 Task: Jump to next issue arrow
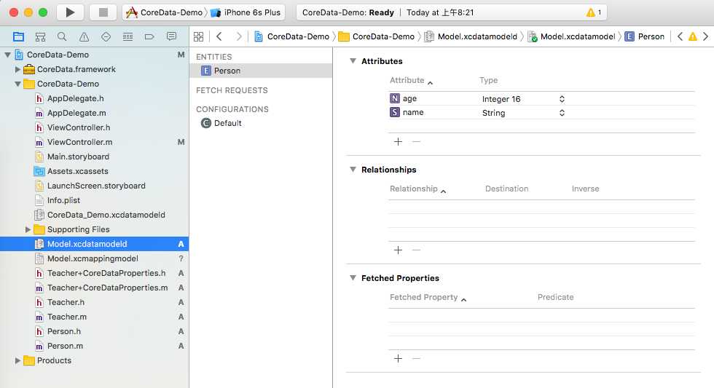[705, 37]
